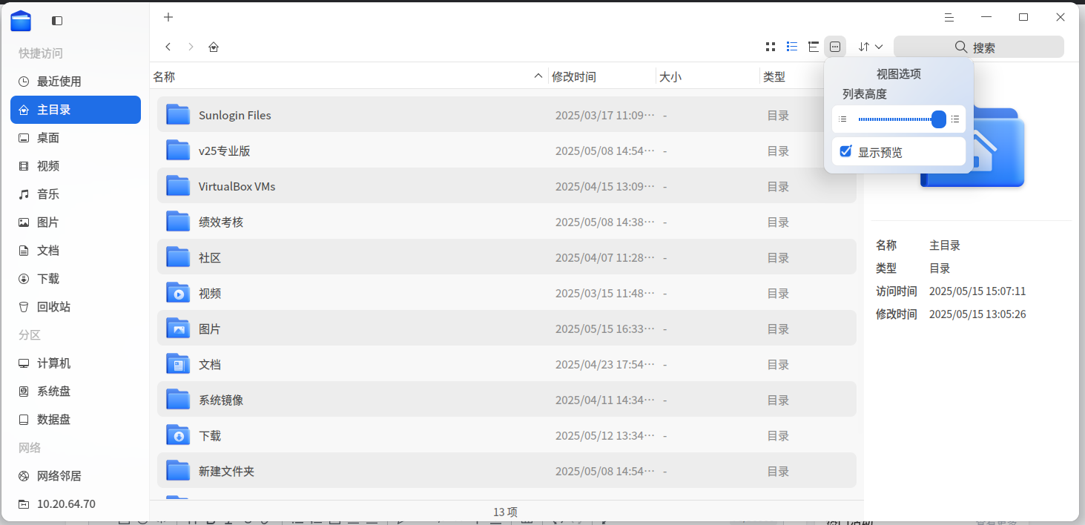Select 计算机 in the sidebar
Viewport: 1085px width, 525px height.
[76, 363]
